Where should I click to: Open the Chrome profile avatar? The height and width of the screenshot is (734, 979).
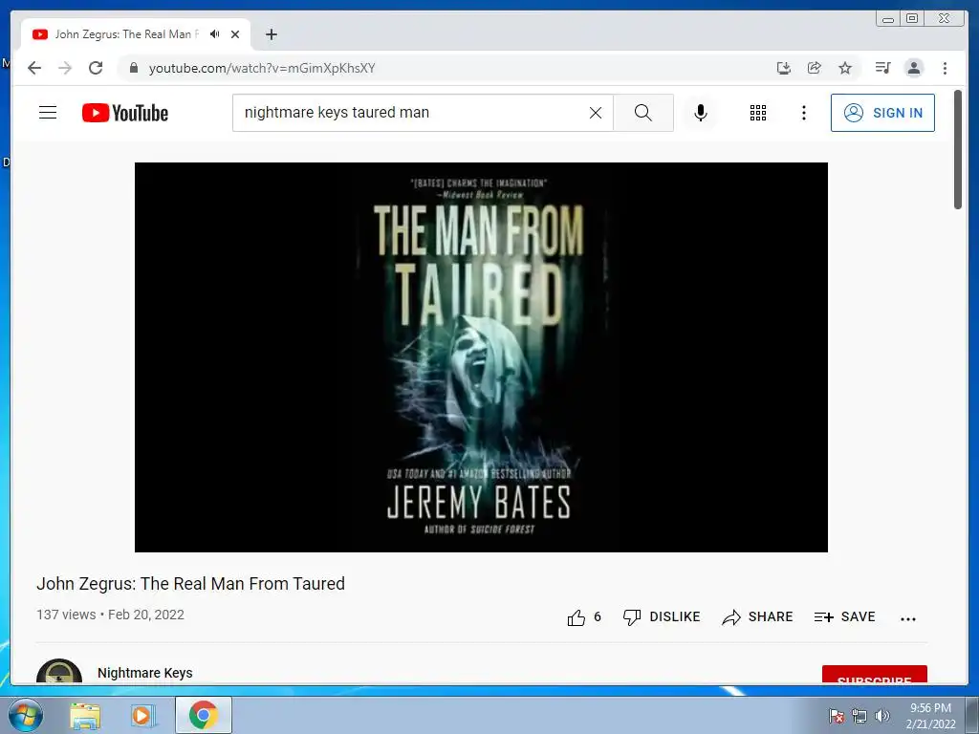pos(914,68)
